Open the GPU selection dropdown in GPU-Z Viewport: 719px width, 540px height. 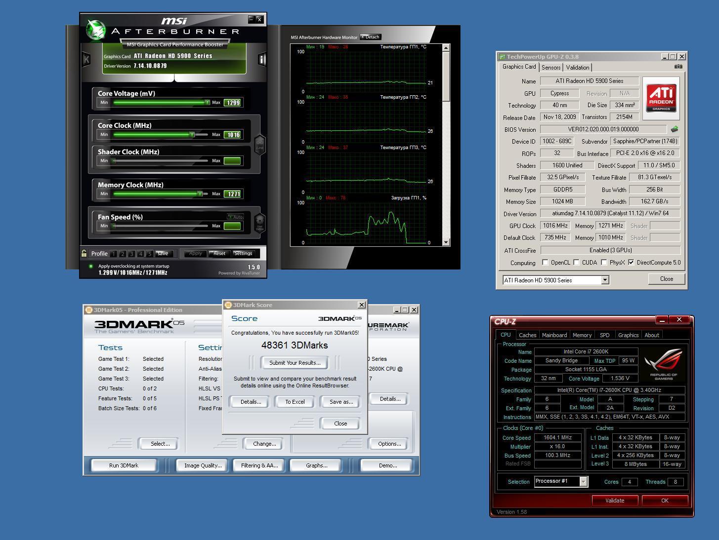[x=605, y=280]
